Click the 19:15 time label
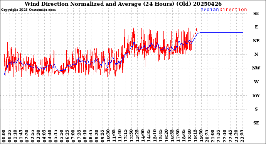 195,136
